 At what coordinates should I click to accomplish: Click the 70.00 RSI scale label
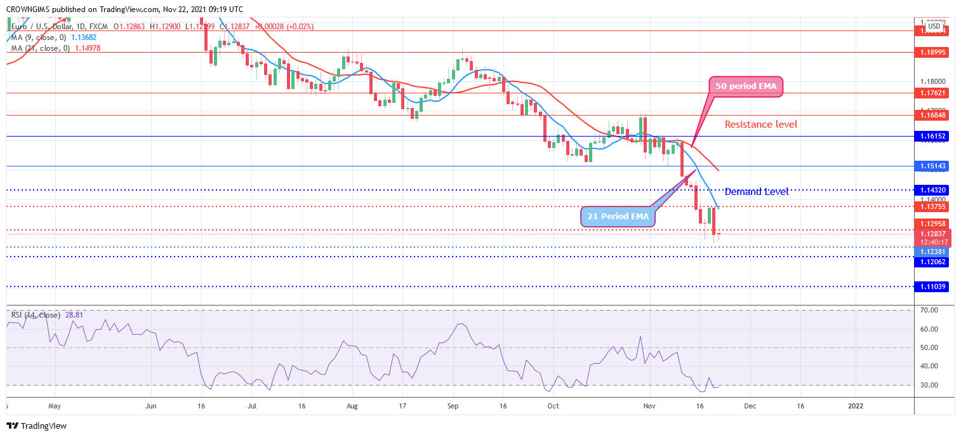(928, 310)
